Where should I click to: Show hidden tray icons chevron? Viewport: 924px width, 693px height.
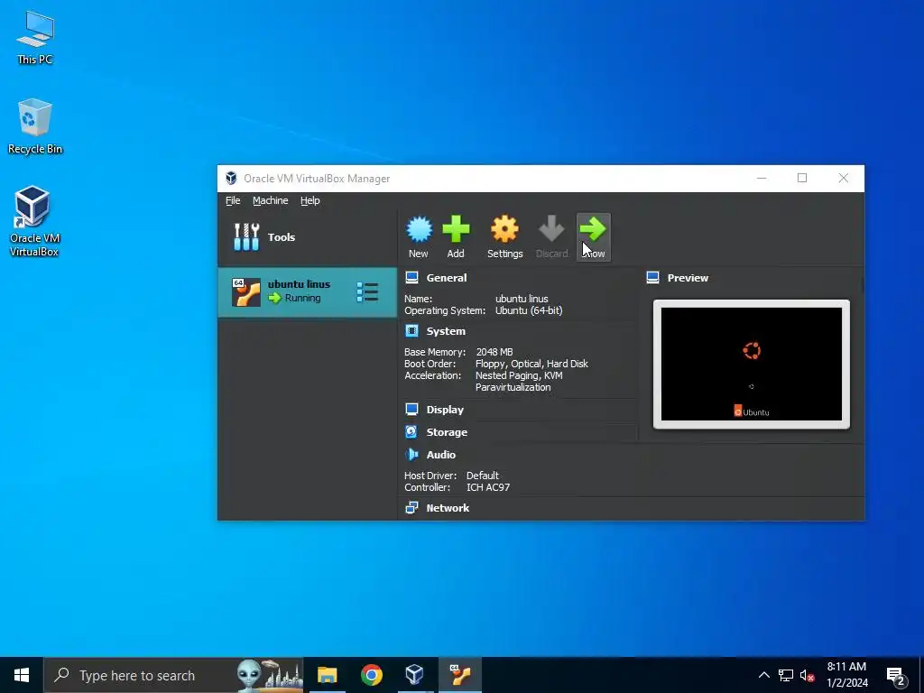click(763, 675)
